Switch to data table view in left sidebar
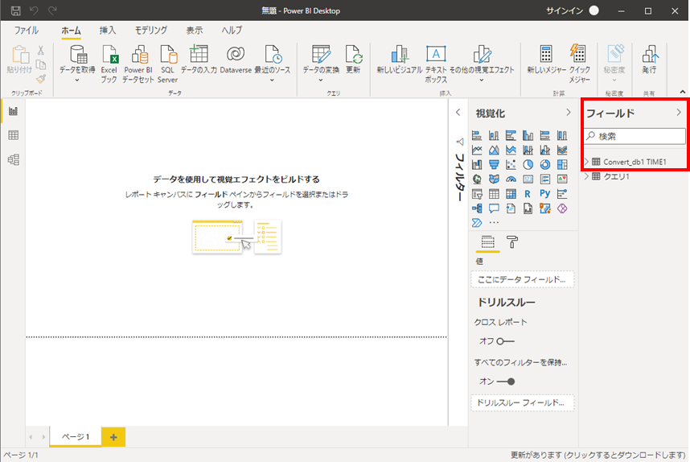The image size is (690, 462). coord(13,135)
